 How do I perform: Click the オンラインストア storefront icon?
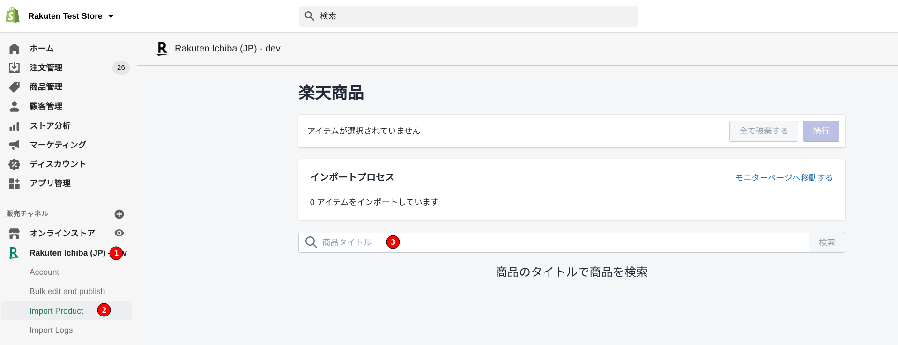pyautogui.click(x=15, y=233)
